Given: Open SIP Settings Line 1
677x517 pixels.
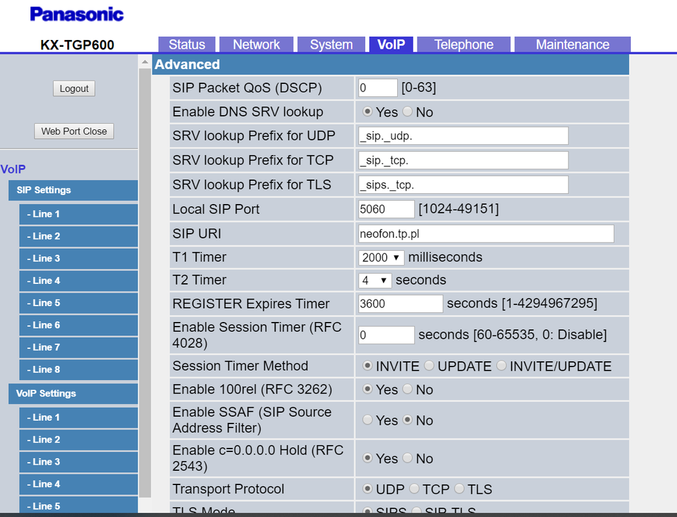Looking at the screenshot, I should pyautogui.click(x=78, y=214).
